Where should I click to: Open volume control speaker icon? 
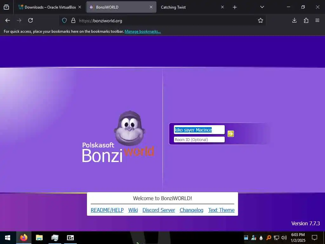coord(284,238)
